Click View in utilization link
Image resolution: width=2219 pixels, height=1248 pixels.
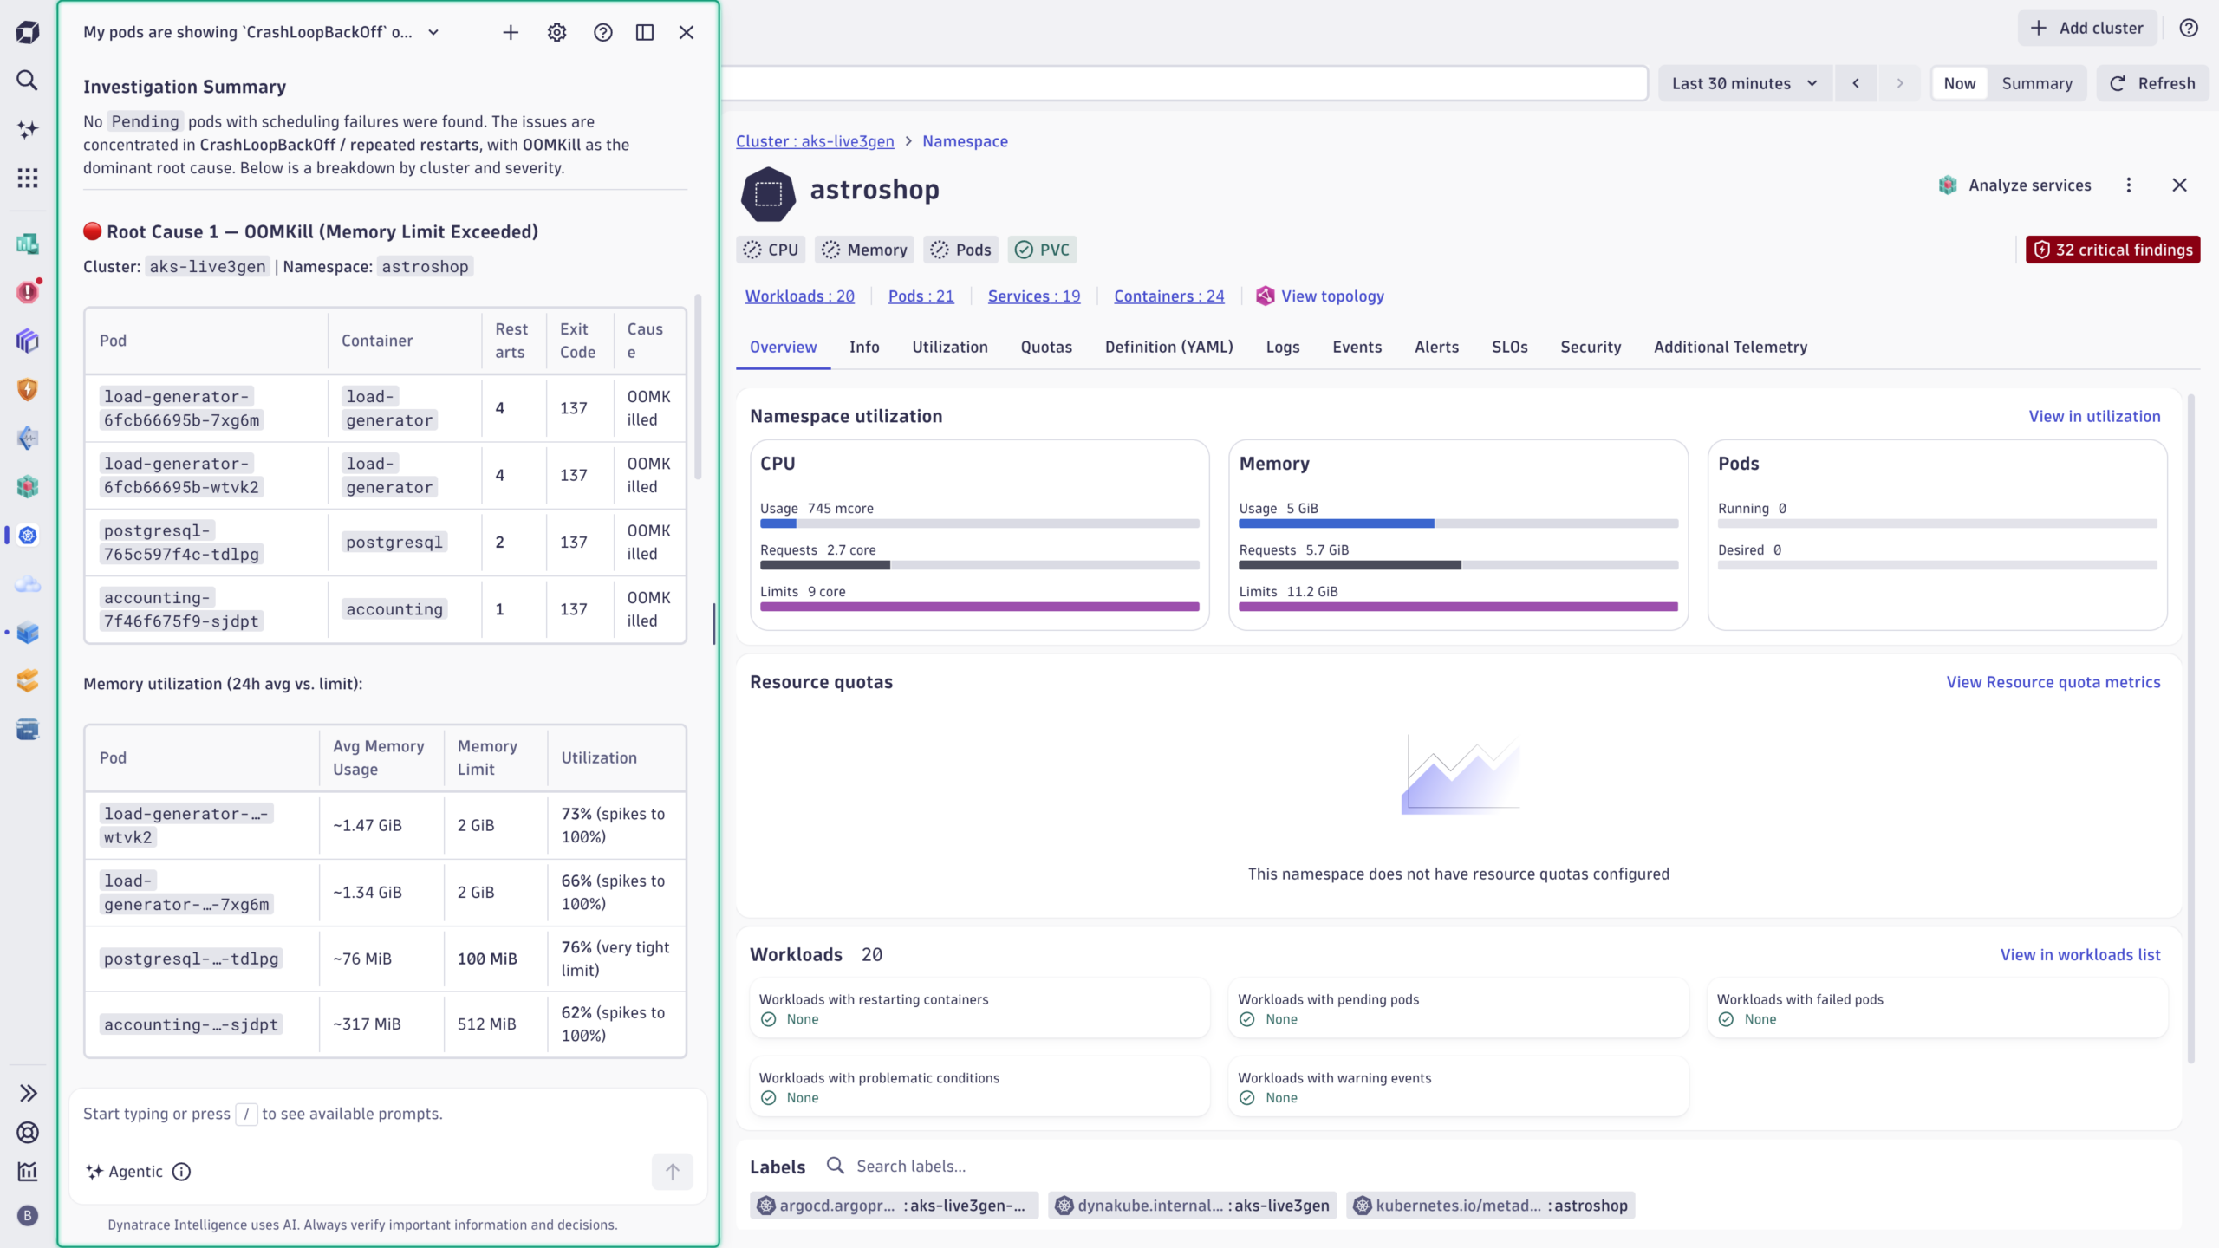[2094, 417]
